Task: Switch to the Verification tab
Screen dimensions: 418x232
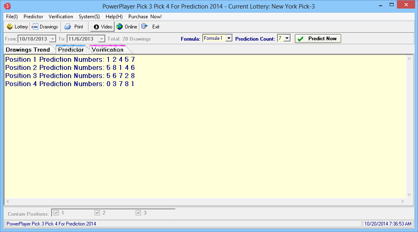Action: coord(108,50)
